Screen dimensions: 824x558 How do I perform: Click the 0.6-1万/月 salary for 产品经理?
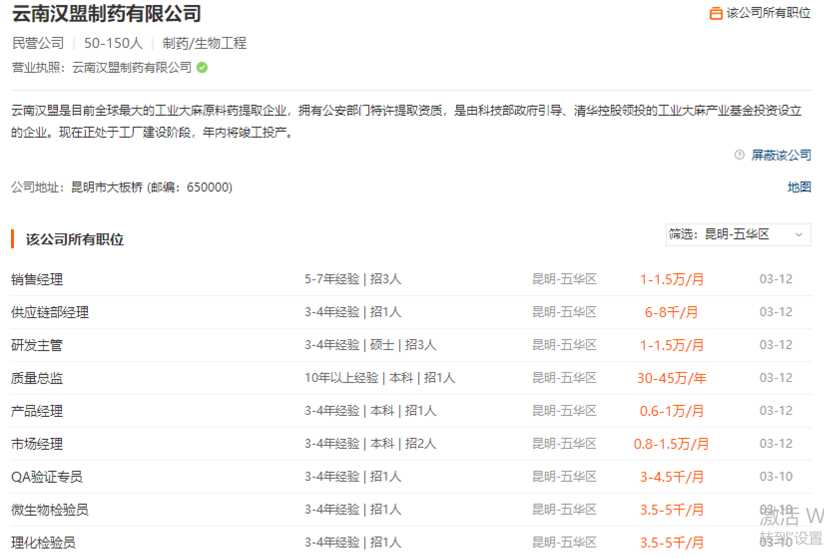click(x=672, y=411)
